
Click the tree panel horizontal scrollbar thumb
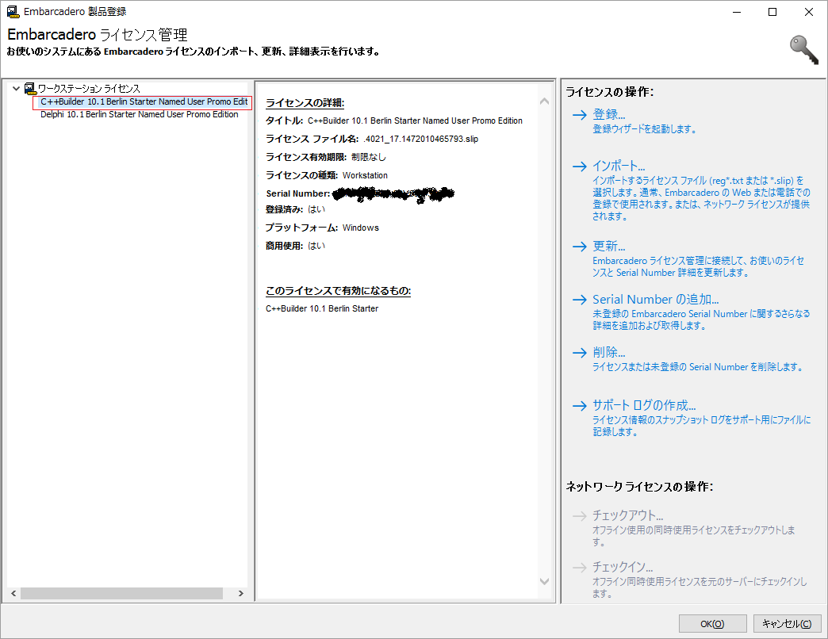click(121, 594)
